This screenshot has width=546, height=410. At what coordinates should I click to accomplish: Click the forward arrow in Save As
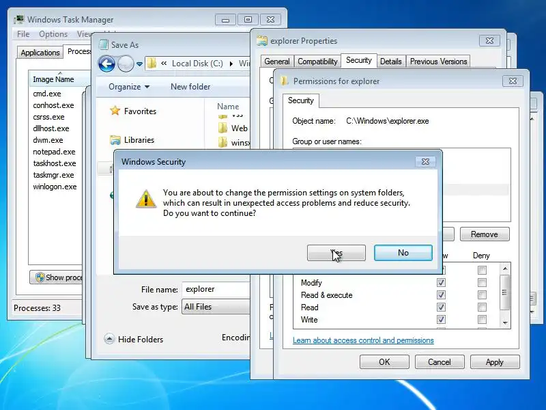[x=126, y=64]
